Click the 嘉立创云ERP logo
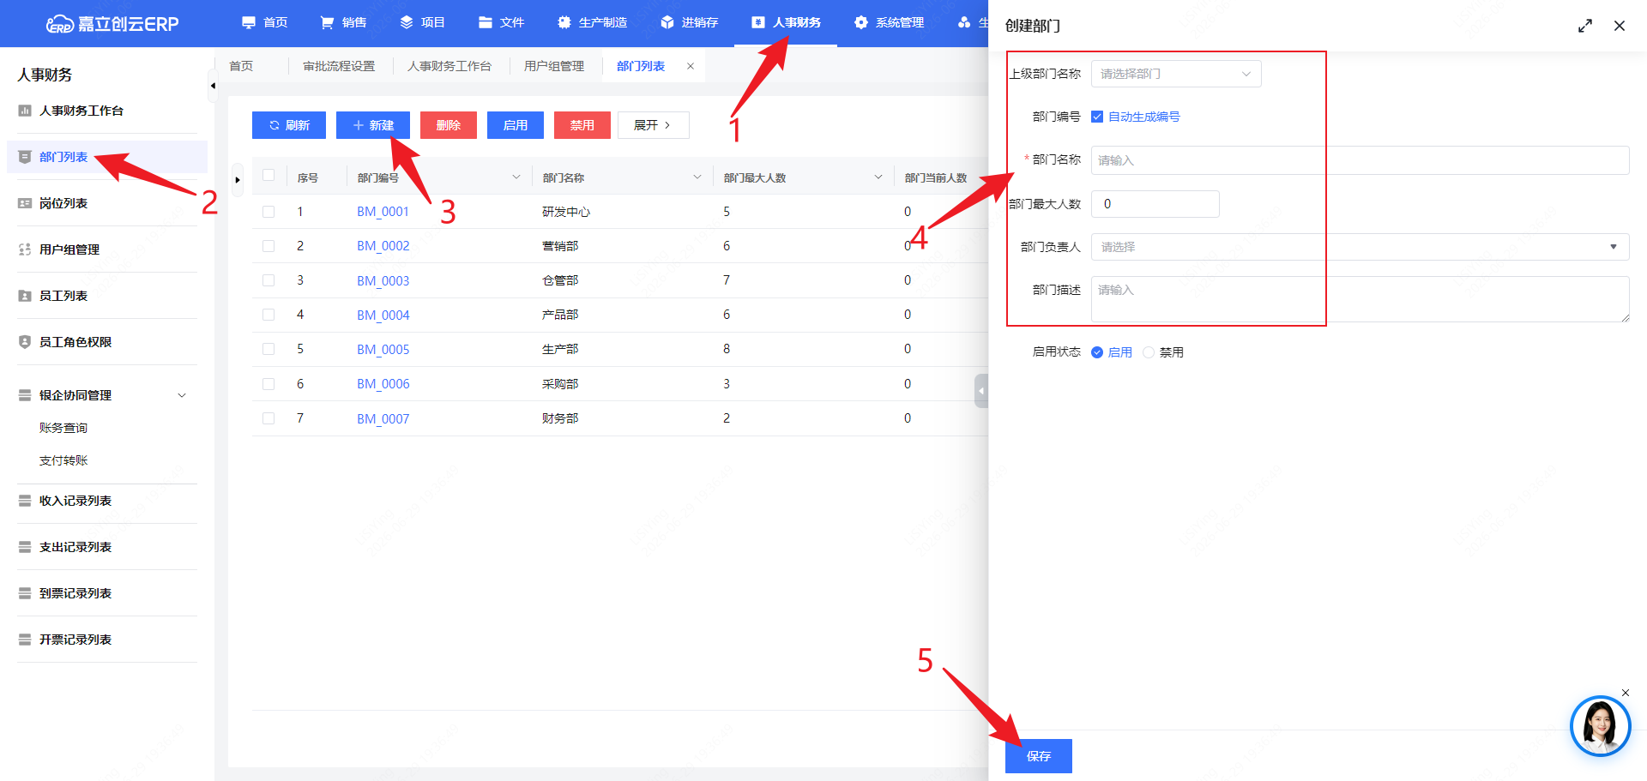The image size is (1647, 781). 112,23
